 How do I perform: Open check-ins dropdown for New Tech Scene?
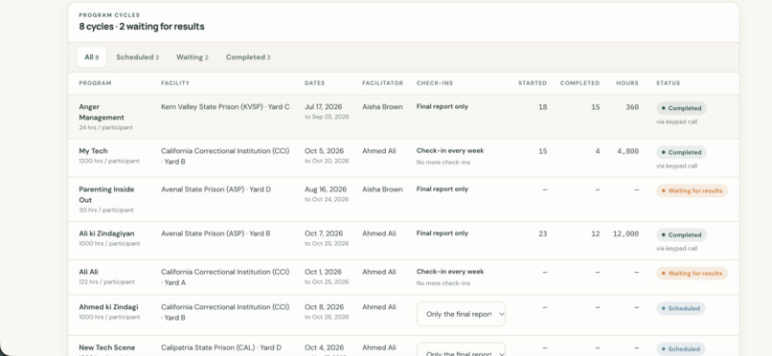point(461,349)
